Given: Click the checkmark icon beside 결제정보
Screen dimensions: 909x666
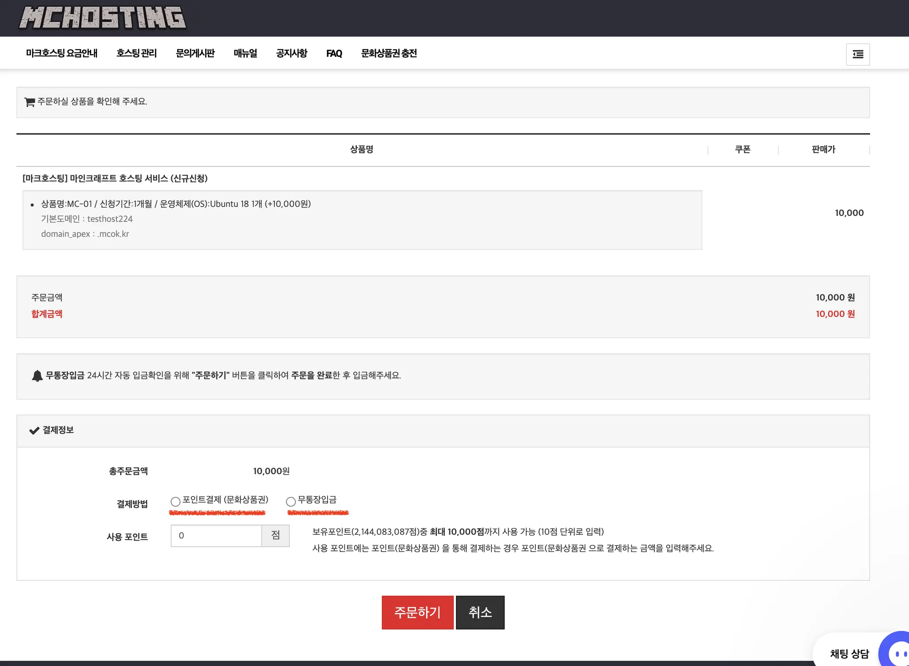Looking at the screenshot, I should [34, 430].
